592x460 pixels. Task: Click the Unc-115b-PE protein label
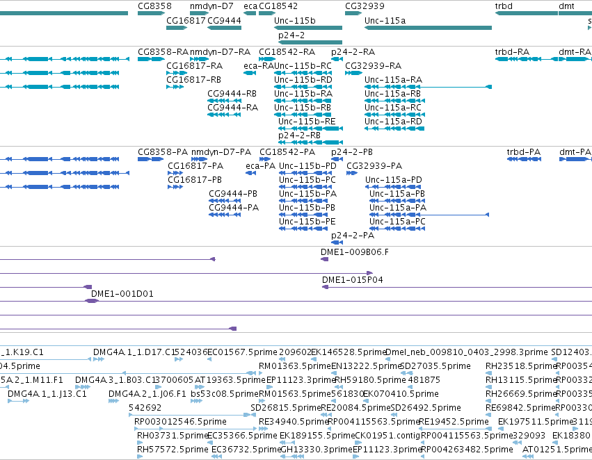pos(307,222)
